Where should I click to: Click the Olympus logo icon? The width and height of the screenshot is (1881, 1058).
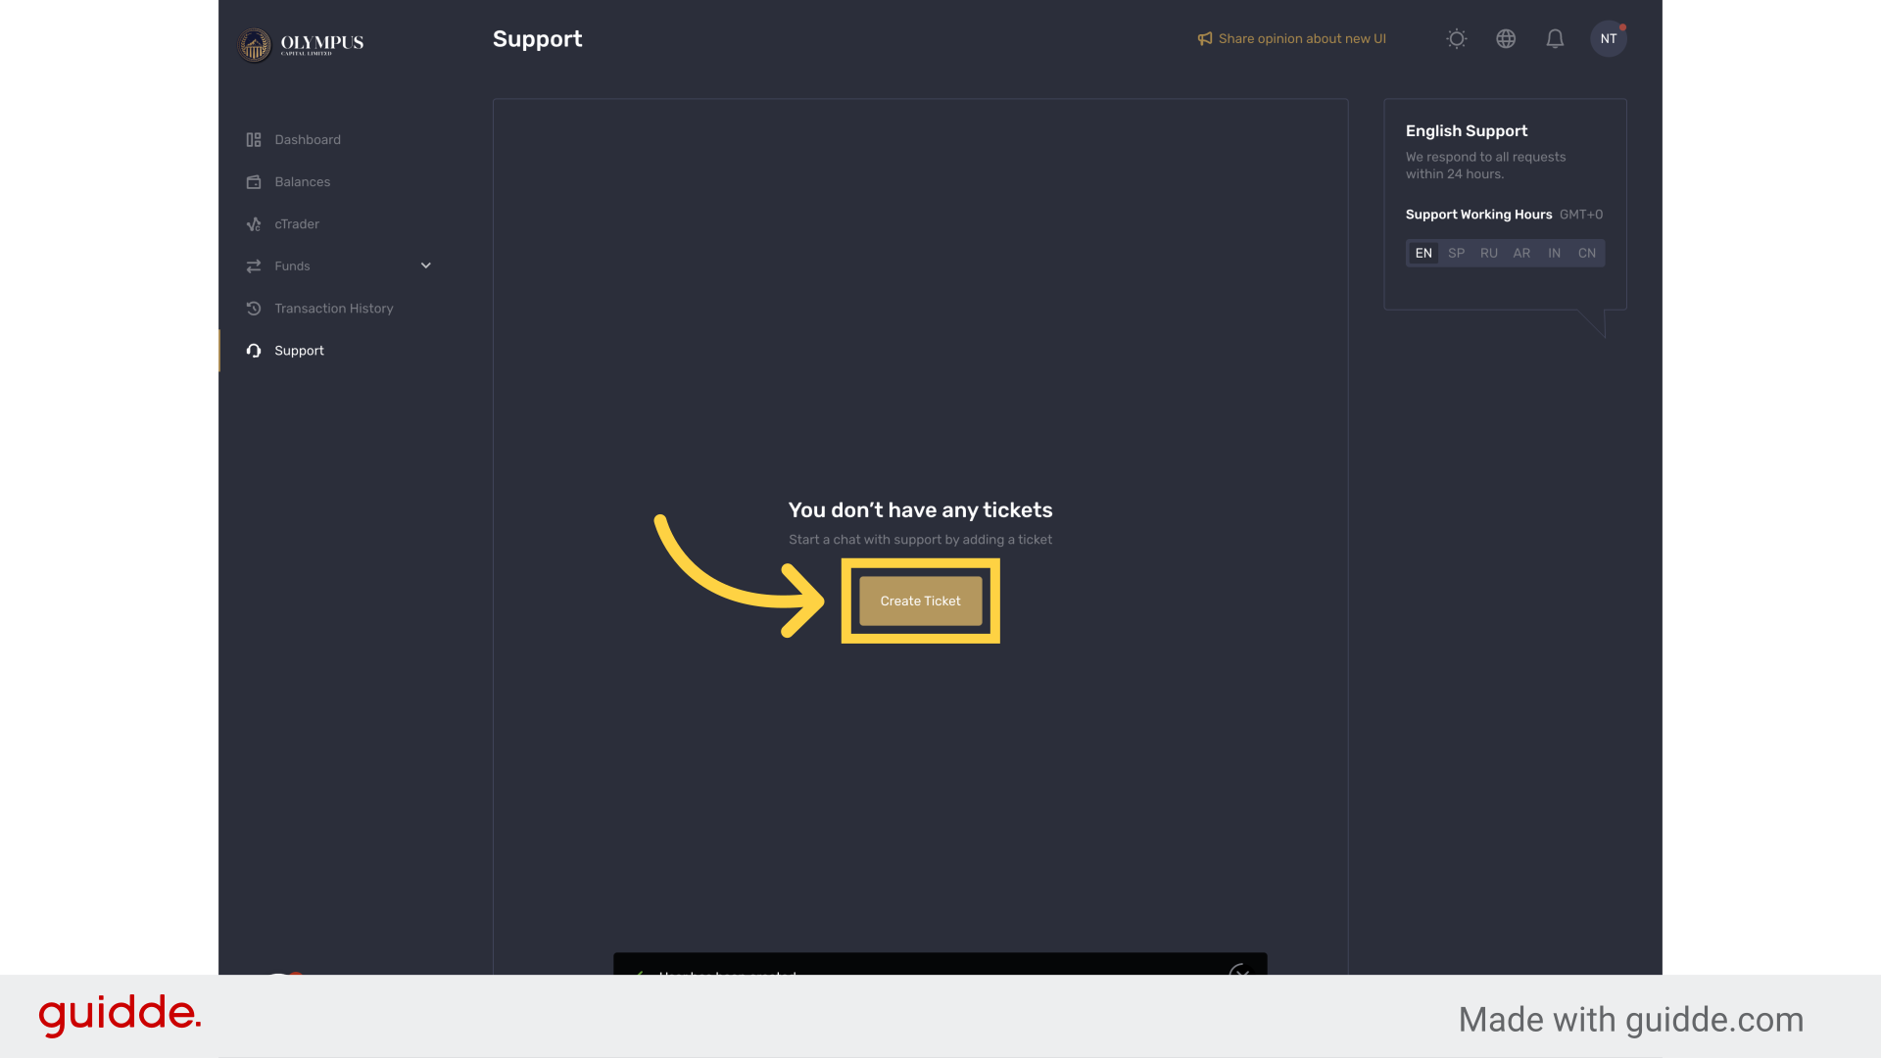(x=255, y=44)
